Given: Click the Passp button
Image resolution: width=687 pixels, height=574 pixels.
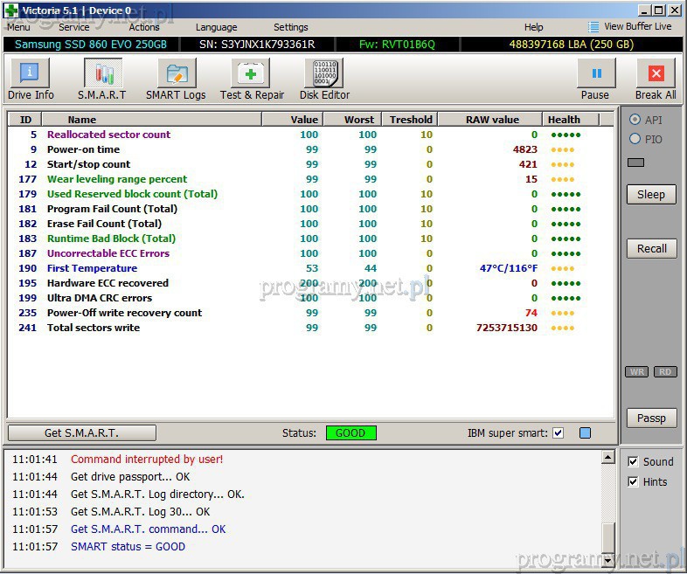Looking at the screenshot, I should click(651, 418).
